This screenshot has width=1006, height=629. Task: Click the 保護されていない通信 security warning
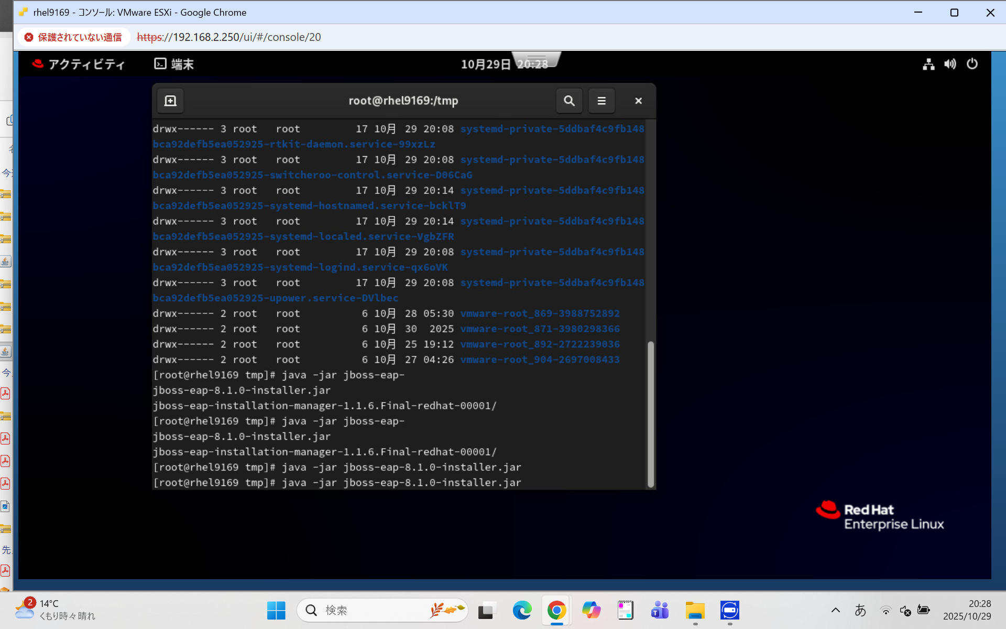click(x=73, y=37)
